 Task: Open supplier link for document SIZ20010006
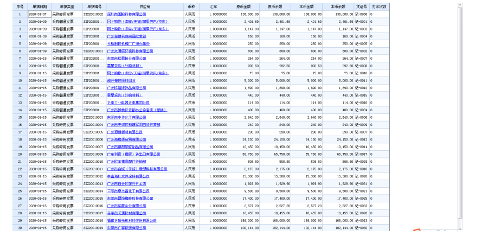click(x=127, y=139)
